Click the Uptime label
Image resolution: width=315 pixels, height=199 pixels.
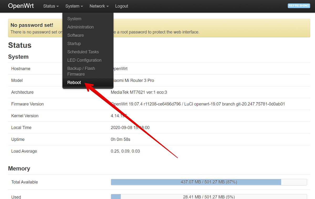point(18,140)
